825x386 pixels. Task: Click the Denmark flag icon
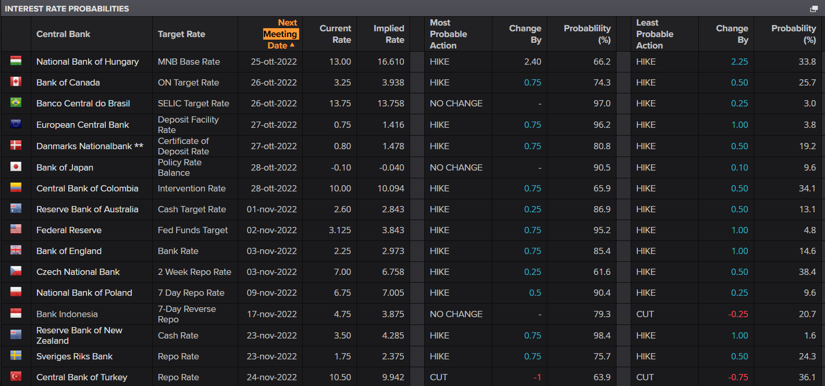(16, 146)
